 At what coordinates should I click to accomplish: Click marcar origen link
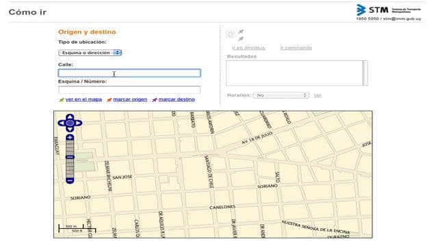(130, 99)
